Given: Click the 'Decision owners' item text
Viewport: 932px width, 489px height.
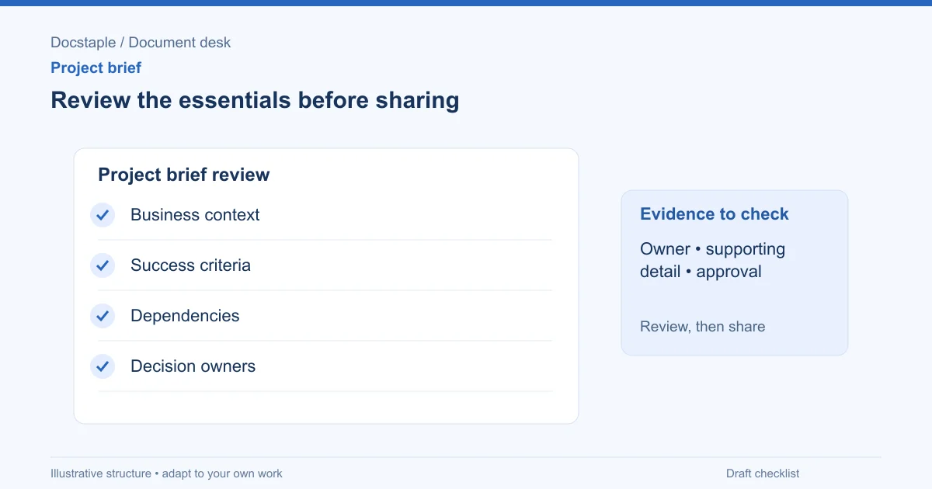Looking at the screenshot, I should coord(193,366).
